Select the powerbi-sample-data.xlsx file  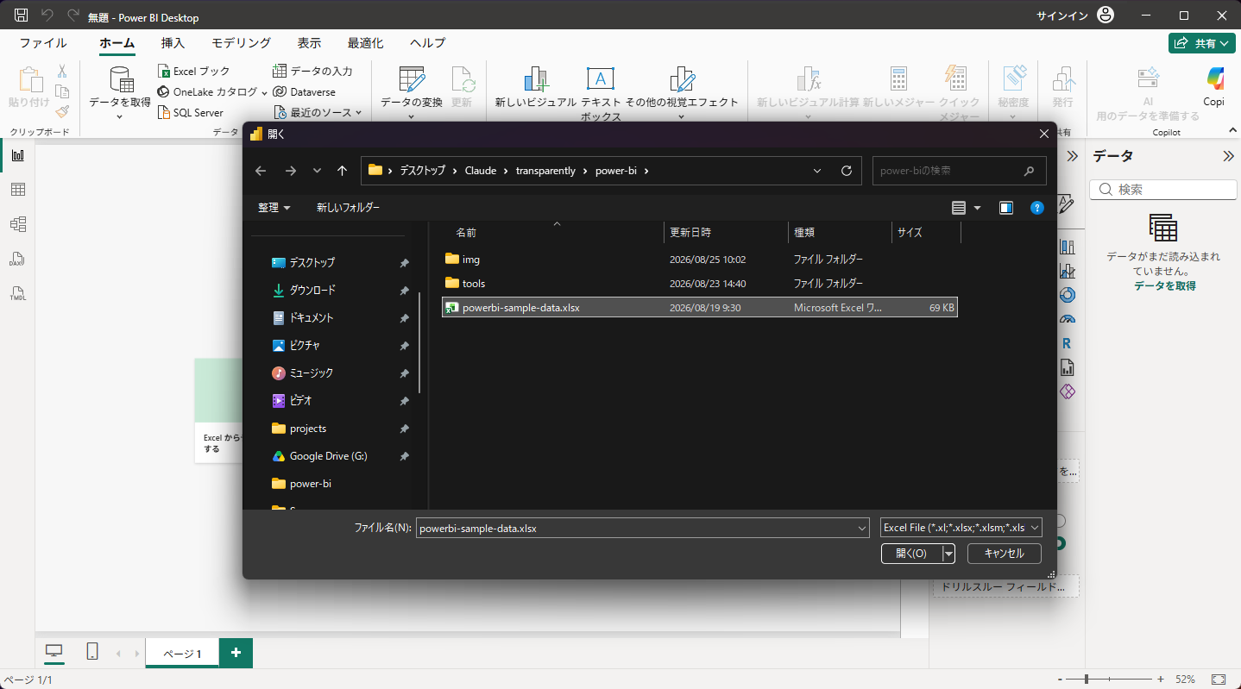click(x=699, y=307)
